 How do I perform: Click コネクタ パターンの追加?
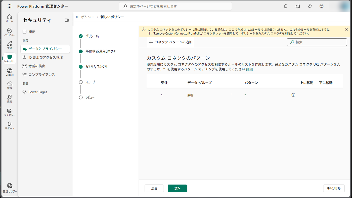click(170, 42)
